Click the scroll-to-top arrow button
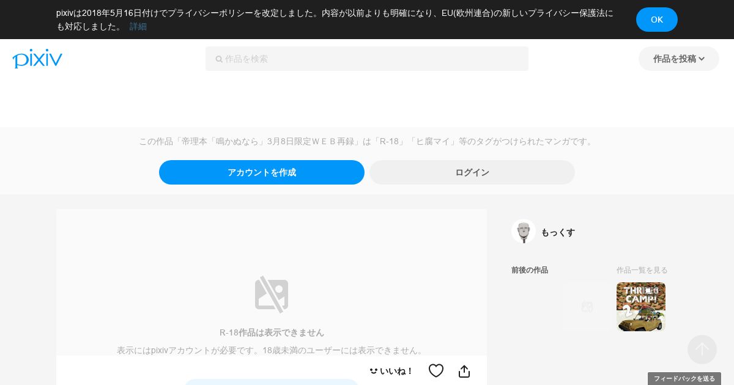734x385 pixels. pos(702,350)
